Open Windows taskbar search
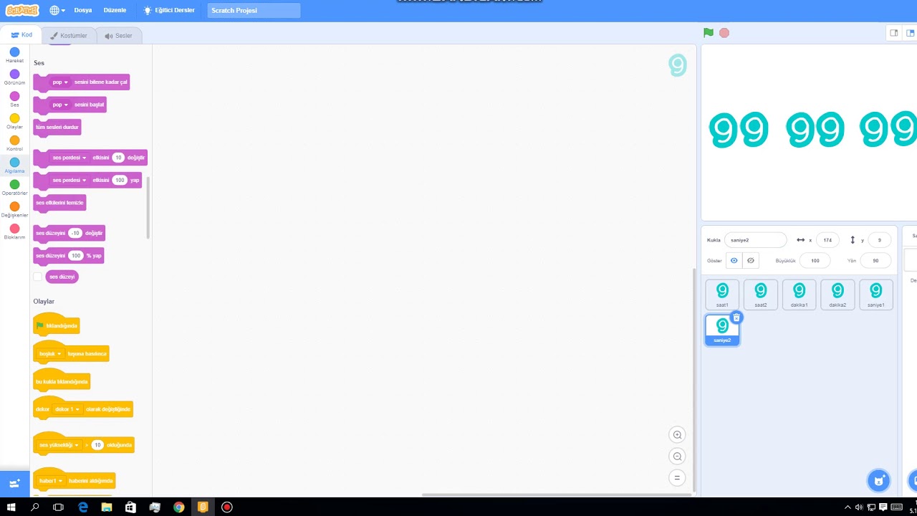 (x=35, y=507)
